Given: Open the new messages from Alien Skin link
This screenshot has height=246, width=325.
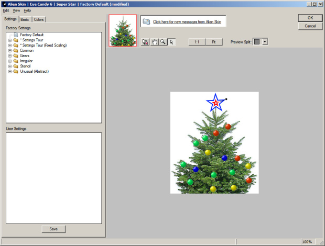Looking at the screenshot, I should click(x=187, y=22).
